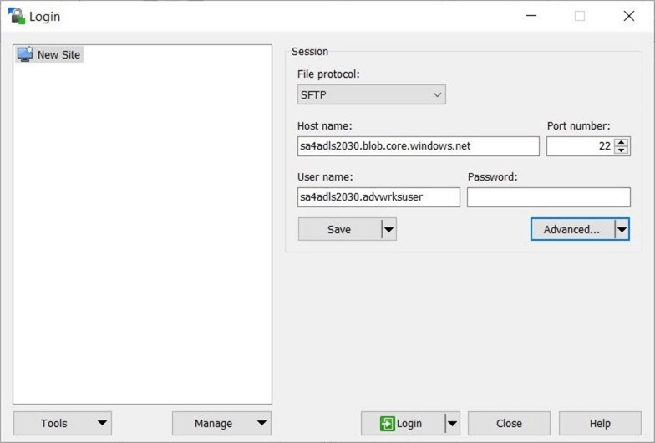655x443 pixels.
Task: Click the Password input field
Action: click(548, 197)
